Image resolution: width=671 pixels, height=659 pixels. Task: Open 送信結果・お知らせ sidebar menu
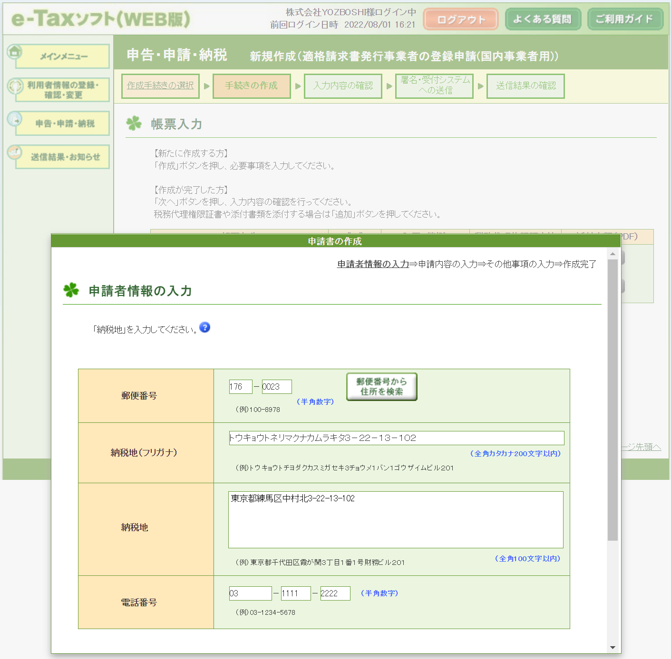pyautogui.click(x=63, y=157)
